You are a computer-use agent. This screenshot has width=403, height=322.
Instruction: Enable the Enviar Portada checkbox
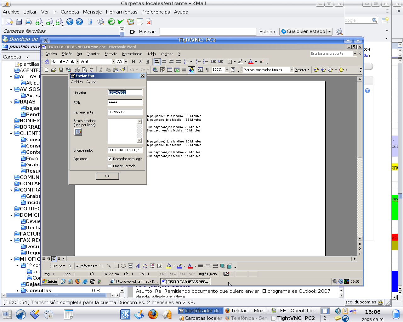[110, 166]
